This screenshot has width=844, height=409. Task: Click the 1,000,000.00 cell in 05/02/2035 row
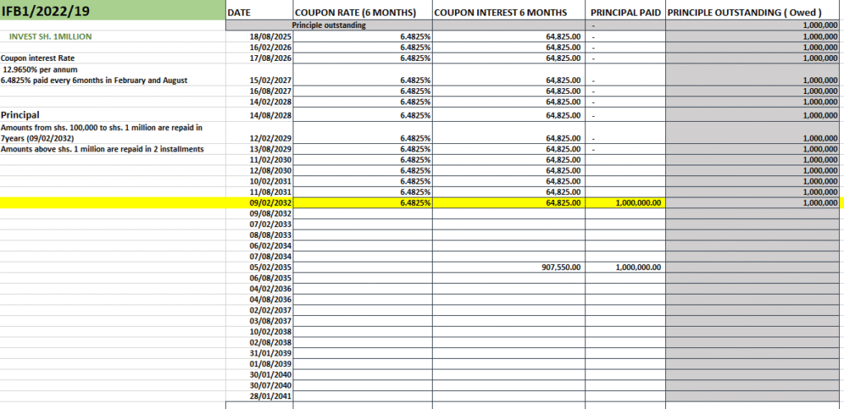638,267
